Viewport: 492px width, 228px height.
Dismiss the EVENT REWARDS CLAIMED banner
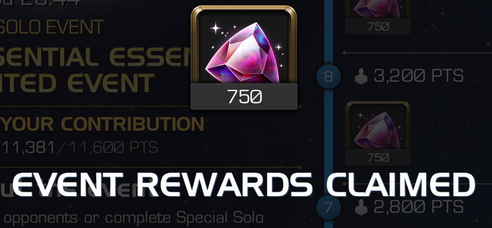pos(243,184)
